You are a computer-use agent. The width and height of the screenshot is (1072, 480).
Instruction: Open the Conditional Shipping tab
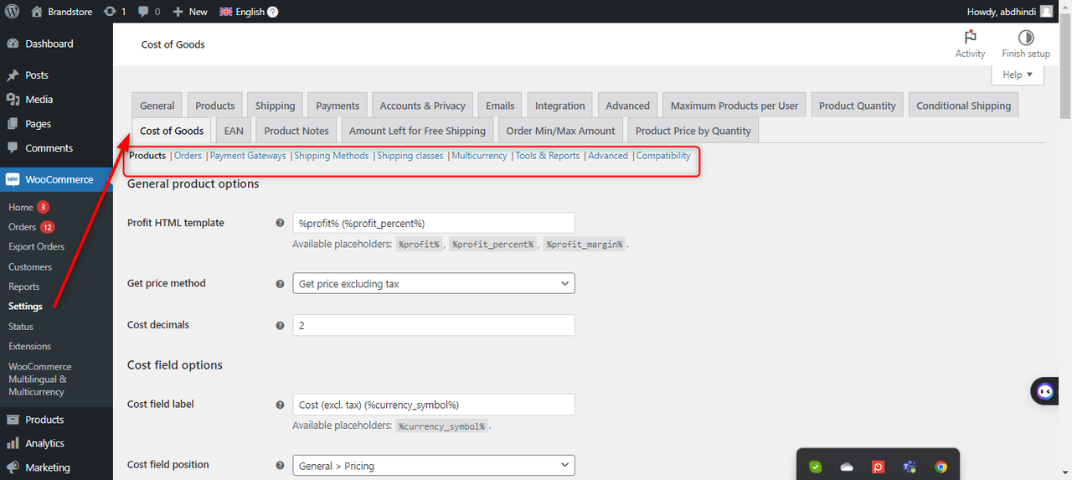coord(963,106)
